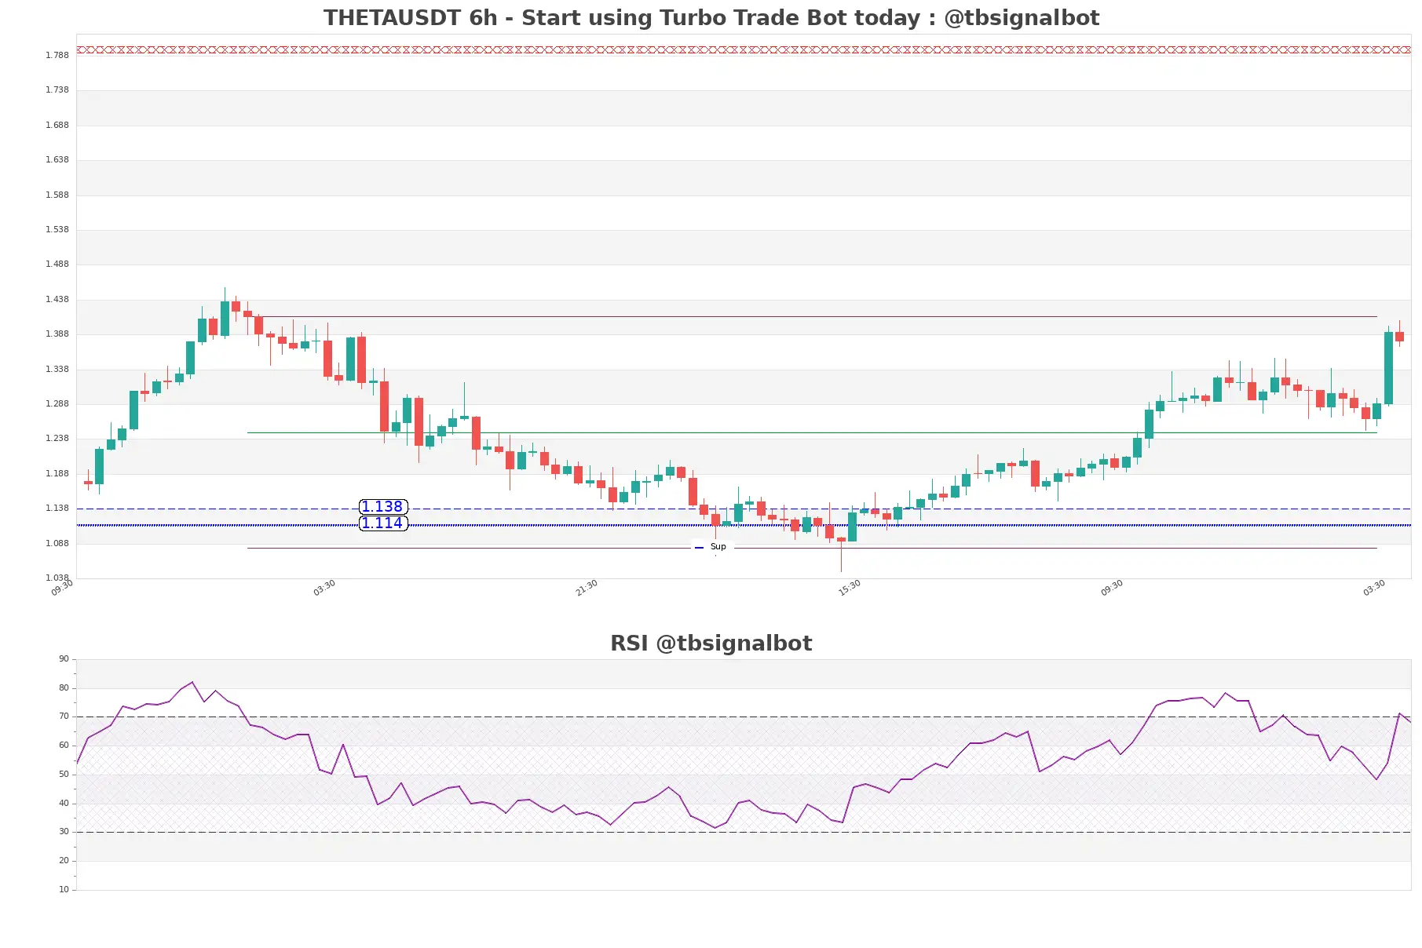Click the 1.188 price axis label
This screenshot has width=1422, height=948.
click(57, 473)
